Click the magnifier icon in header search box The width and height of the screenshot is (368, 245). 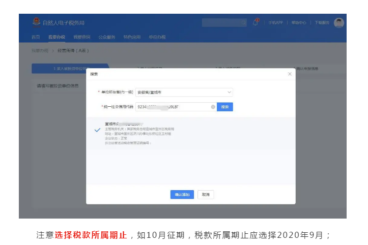tap(243, 23)
